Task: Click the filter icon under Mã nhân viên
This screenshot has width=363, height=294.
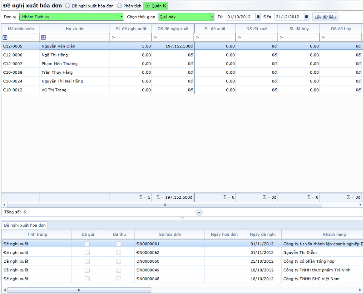Action: (x=5, y=37)
